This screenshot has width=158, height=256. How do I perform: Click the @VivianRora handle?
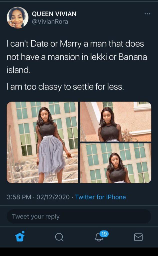coord(50,22)
